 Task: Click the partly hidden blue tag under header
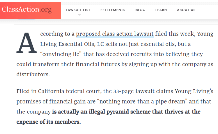pyautogui.click(x=26, y=19)
